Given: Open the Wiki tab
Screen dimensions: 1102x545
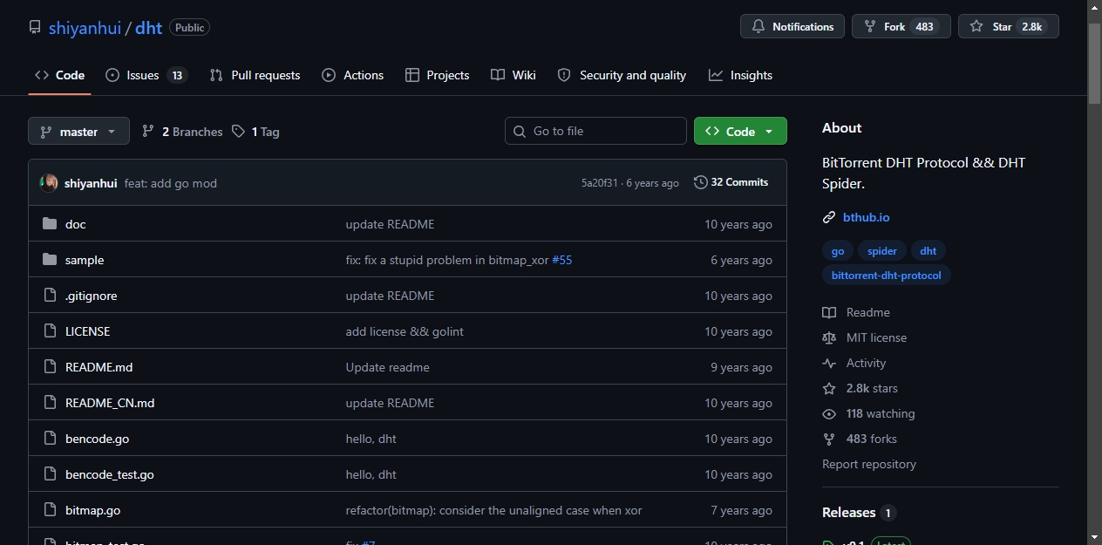Looking at the screenshot, I should [x=514, y=75].
